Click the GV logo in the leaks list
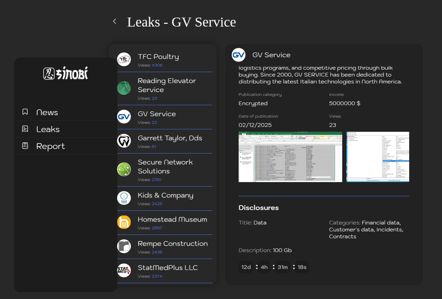 pyautogui.click(x=124, y=117)
